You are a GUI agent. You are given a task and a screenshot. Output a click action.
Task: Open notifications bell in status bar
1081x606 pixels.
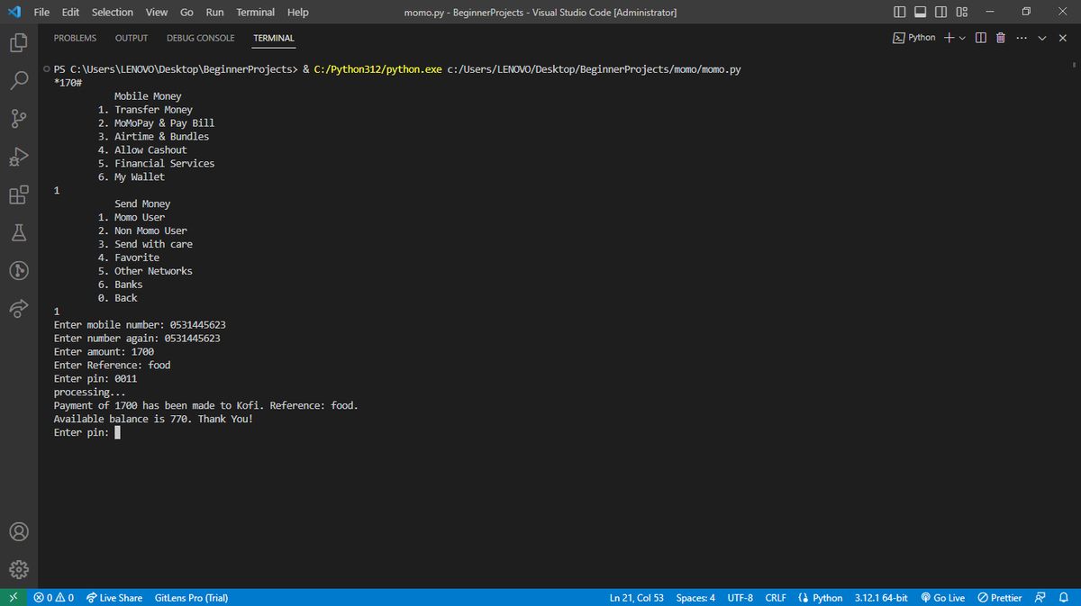tap(1063, 597)
